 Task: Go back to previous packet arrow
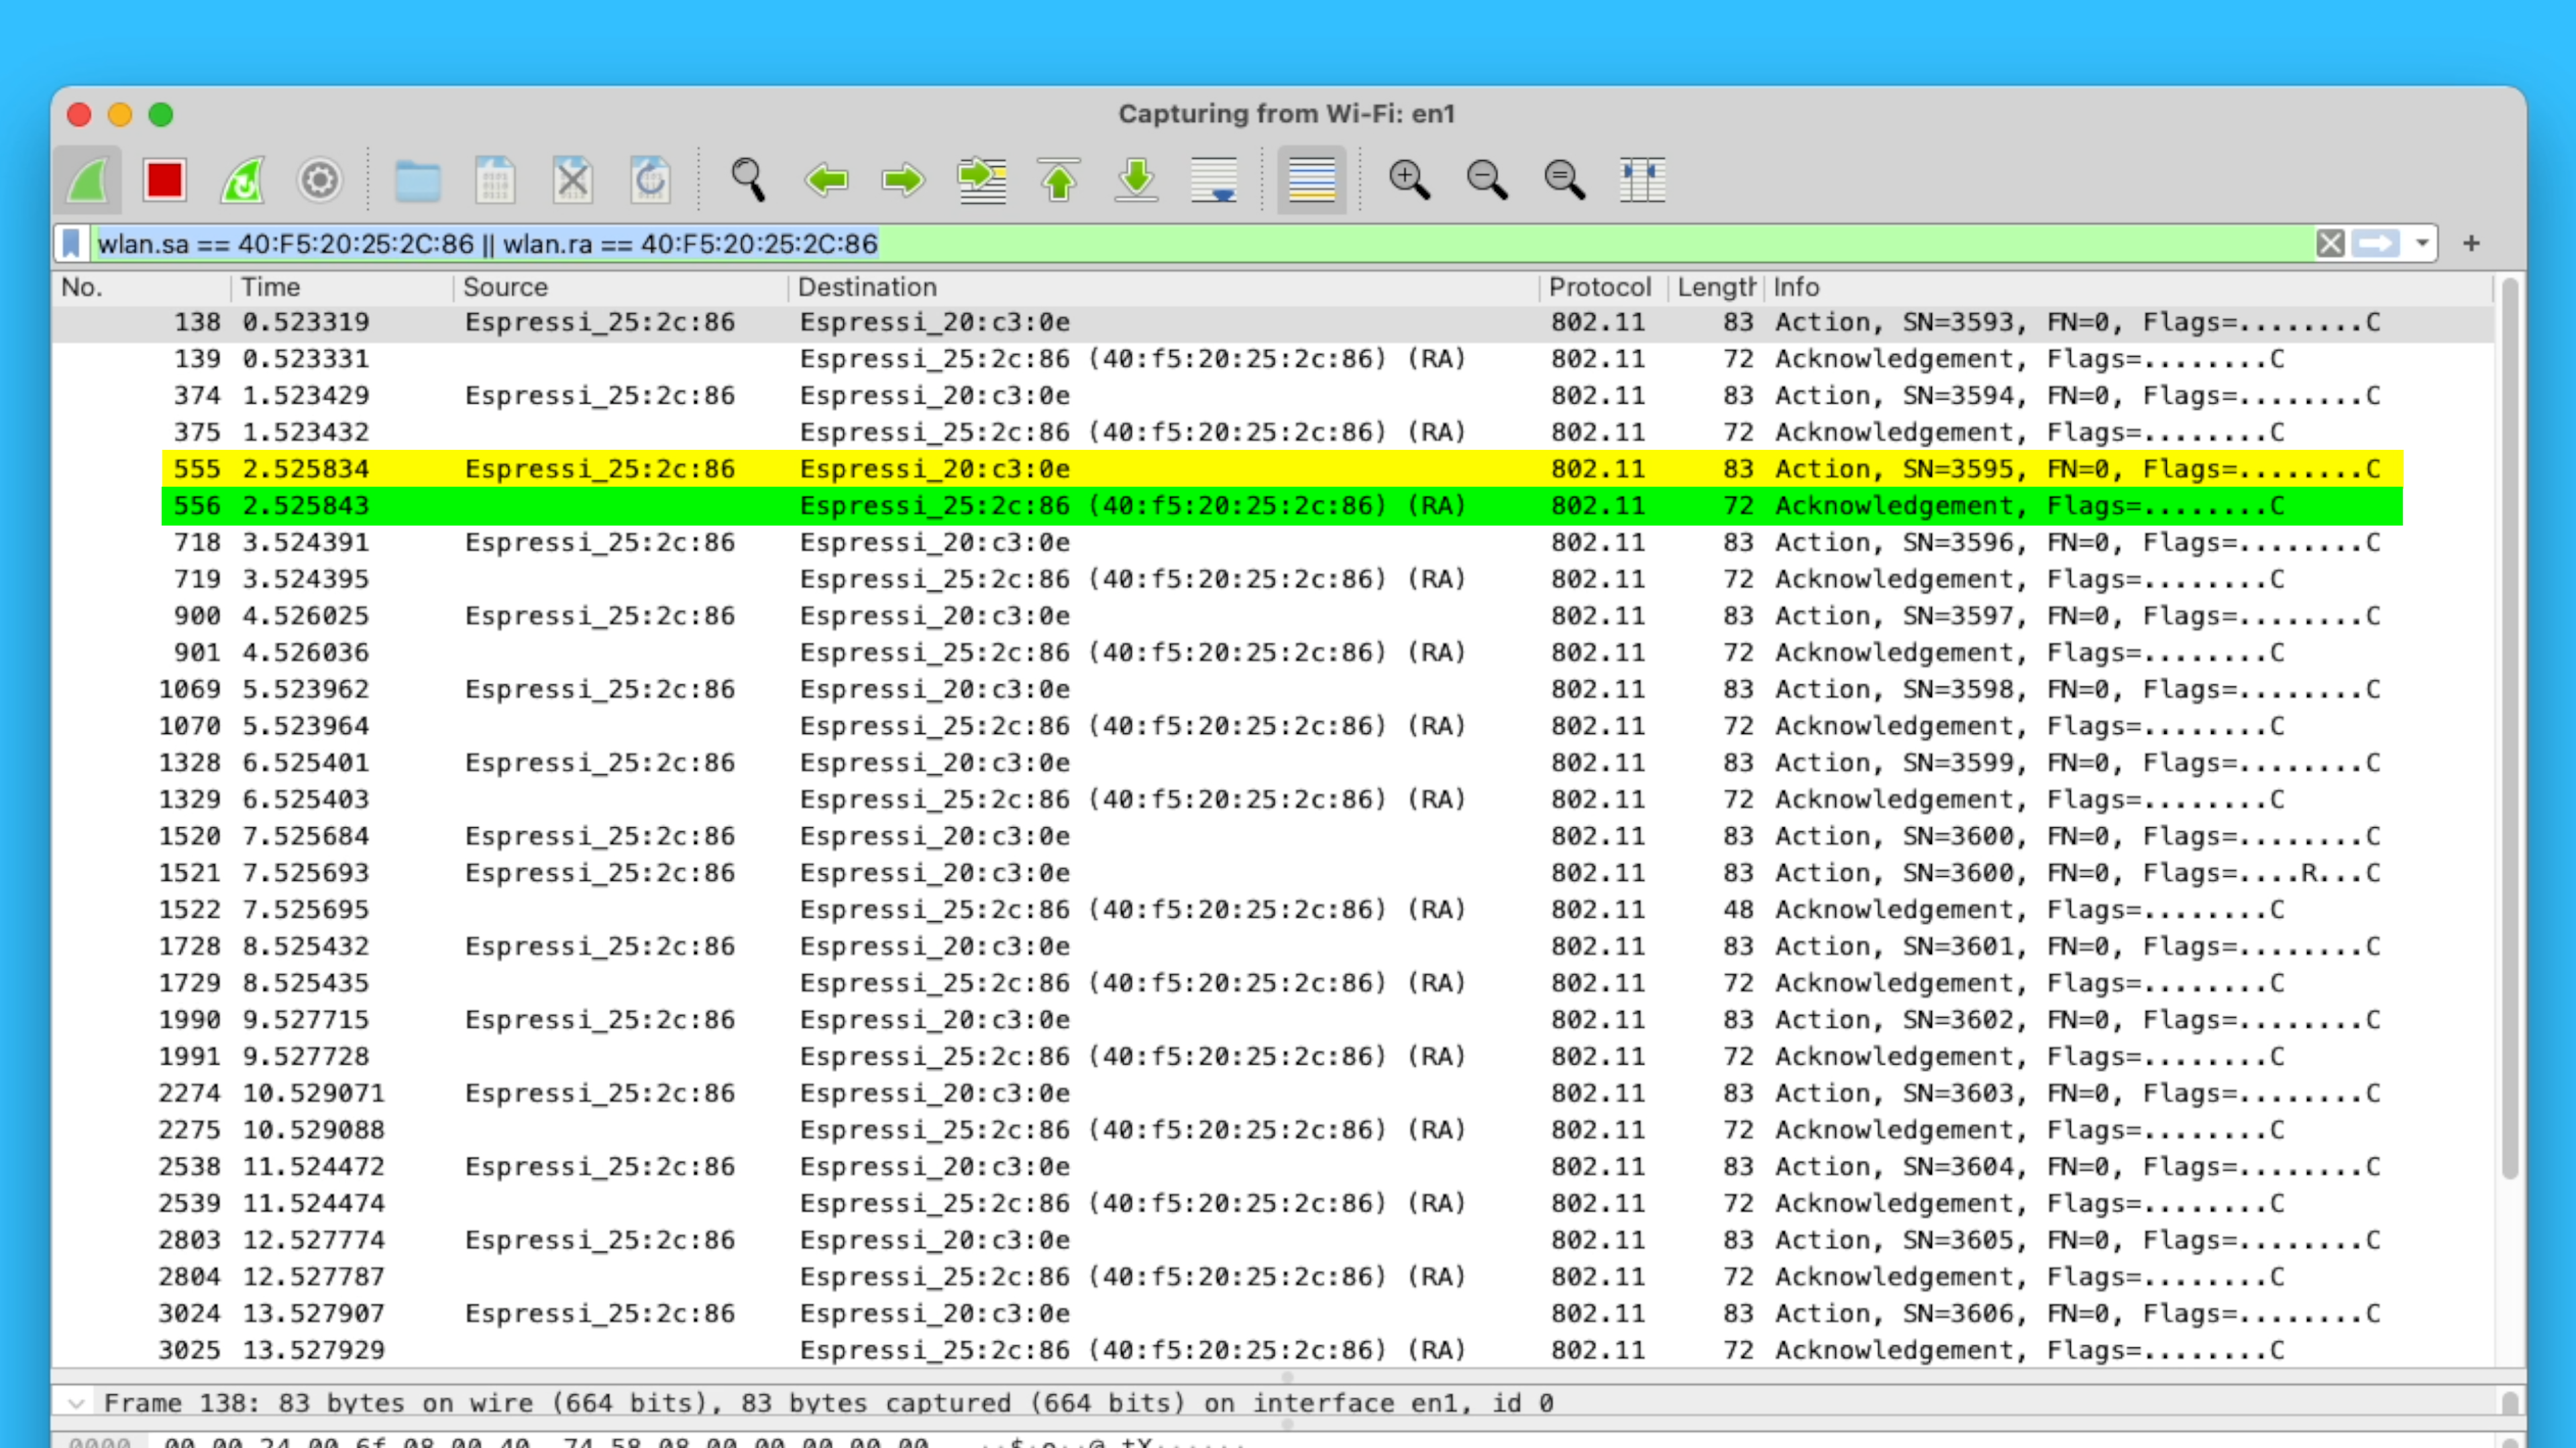826,181
